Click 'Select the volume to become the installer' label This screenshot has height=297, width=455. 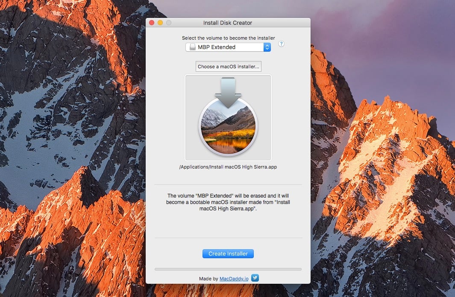click(x=229, y=38)
